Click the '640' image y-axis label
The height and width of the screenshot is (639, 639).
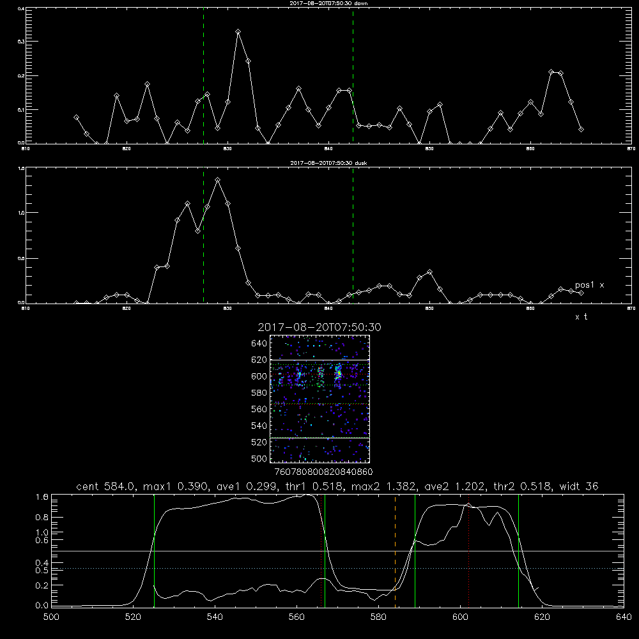tap(259, 343)
